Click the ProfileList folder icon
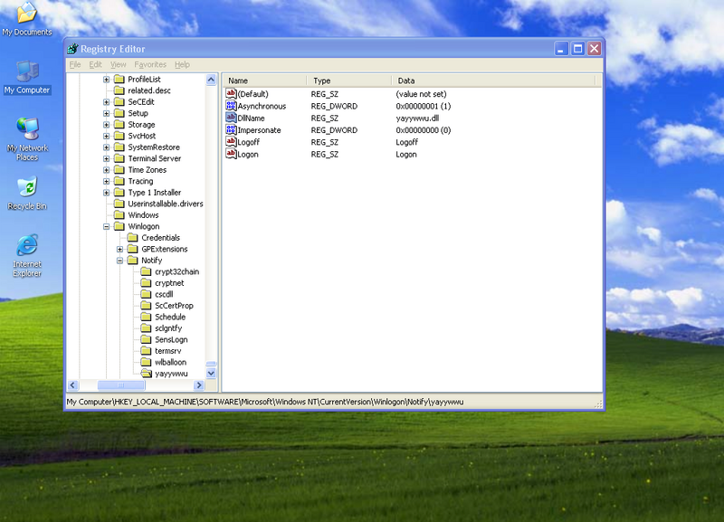The image size is (724, 522). (119, 79)
